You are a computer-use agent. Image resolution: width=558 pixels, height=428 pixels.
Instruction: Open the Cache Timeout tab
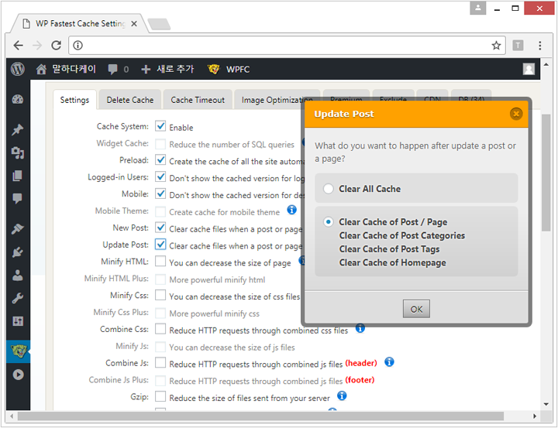198,100
